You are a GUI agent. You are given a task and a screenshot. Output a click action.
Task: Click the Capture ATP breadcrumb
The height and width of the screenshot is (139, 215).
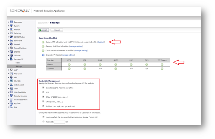(x=42, y=23)
